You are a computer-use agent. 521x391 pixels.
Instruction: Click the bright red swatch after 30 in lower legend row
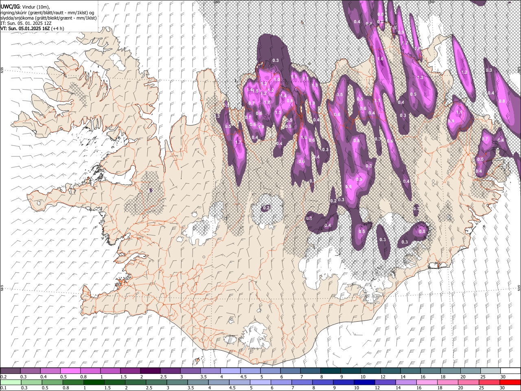pyautogui.click(x=510, y=382)
